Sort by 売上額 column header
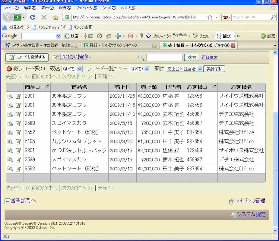Image resolution: width=279 pixels, height=241 pixels. [149, 87]
